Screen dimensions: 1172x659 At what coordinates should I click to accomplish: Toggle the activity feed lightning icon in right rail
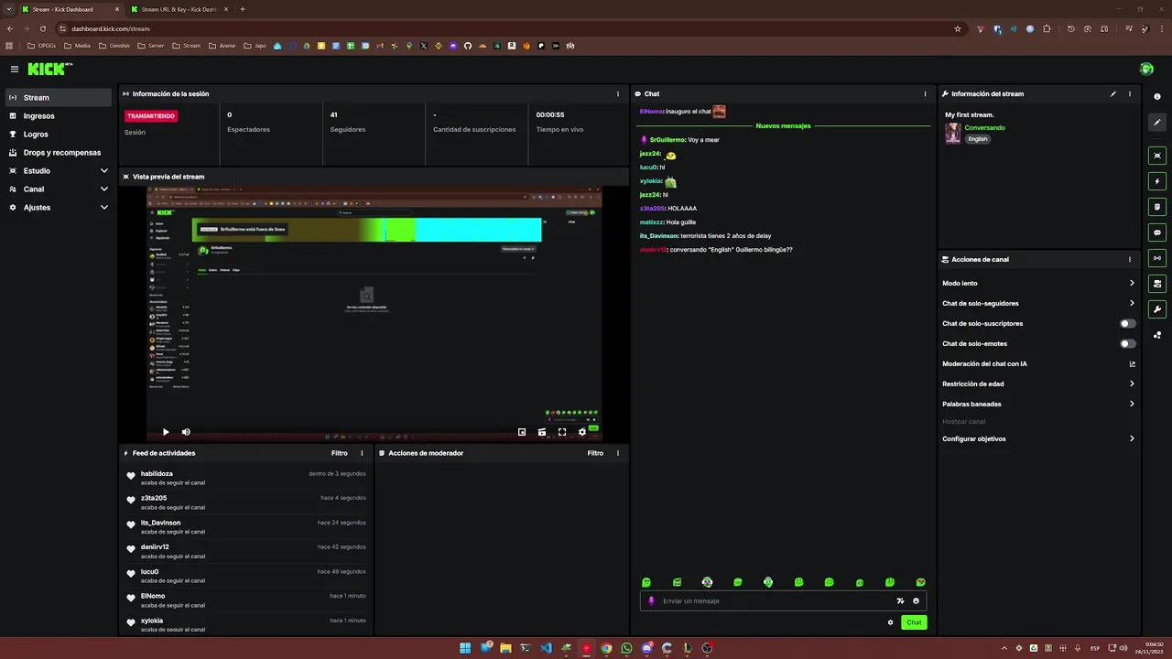(1157, 181)
